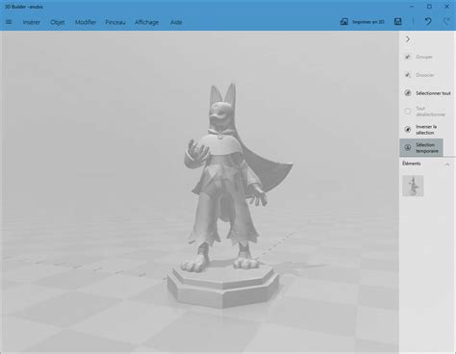This screenshot has width=456, height=354.
Task: Choose Inverser la sélection
Action: (426, 130)
